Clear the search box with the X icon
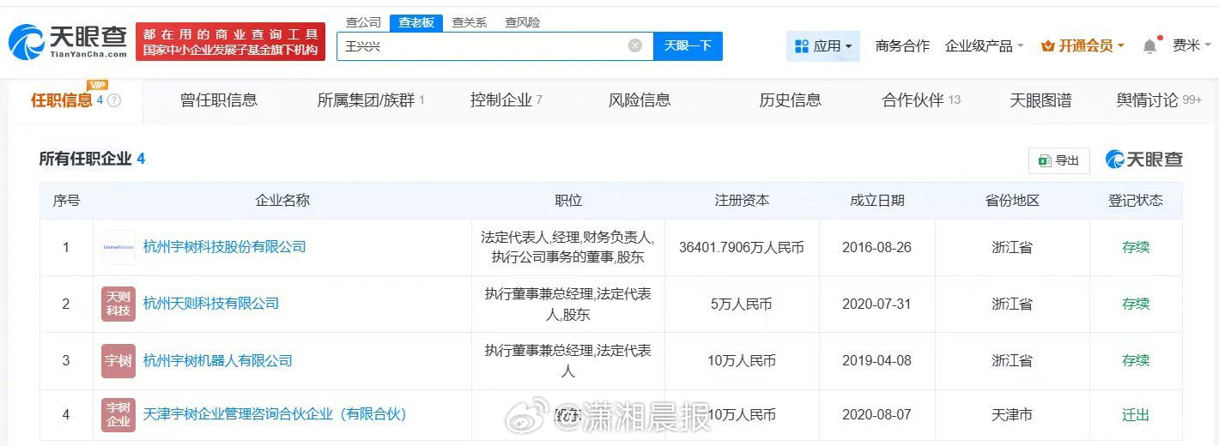Viewport: 1219px width, 446px height. (635, 46)
